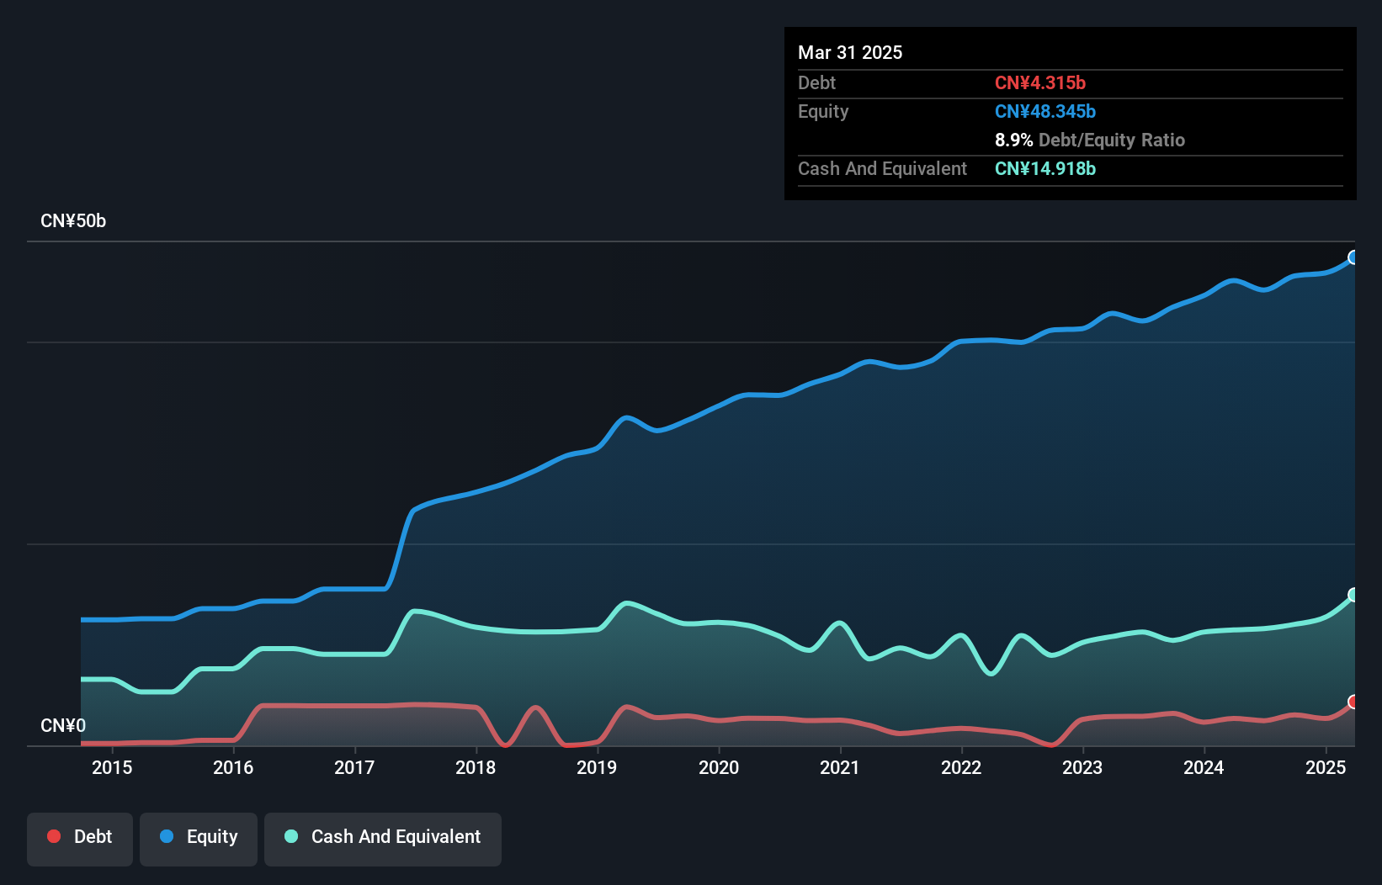Select the 2025 label on the time axis
Viewport: 1382px width, 885px height.
pyautogui.click(x=1326, y=768)
